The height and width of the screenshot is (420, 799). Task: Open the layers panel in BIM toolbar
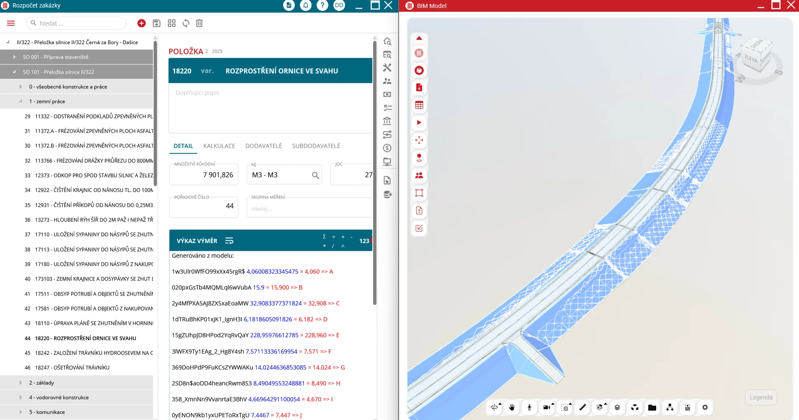click(617, 407)
